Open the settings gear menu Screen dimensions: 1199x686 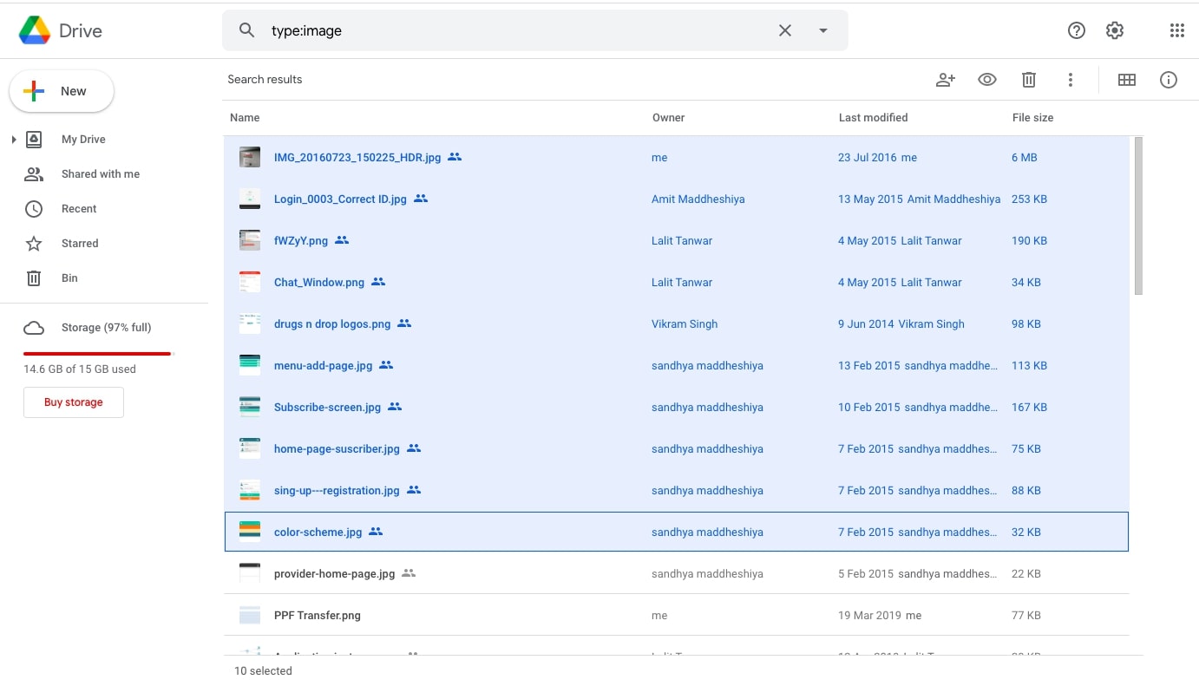(x=1114, y=30)
